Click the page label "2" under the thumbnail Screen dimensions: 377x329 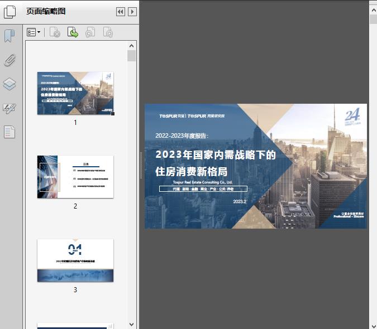[x=75, y=206]
